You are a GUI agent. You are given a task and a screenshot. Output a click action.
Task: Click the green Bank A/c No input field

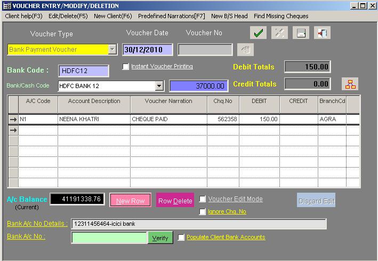point(109,238)
